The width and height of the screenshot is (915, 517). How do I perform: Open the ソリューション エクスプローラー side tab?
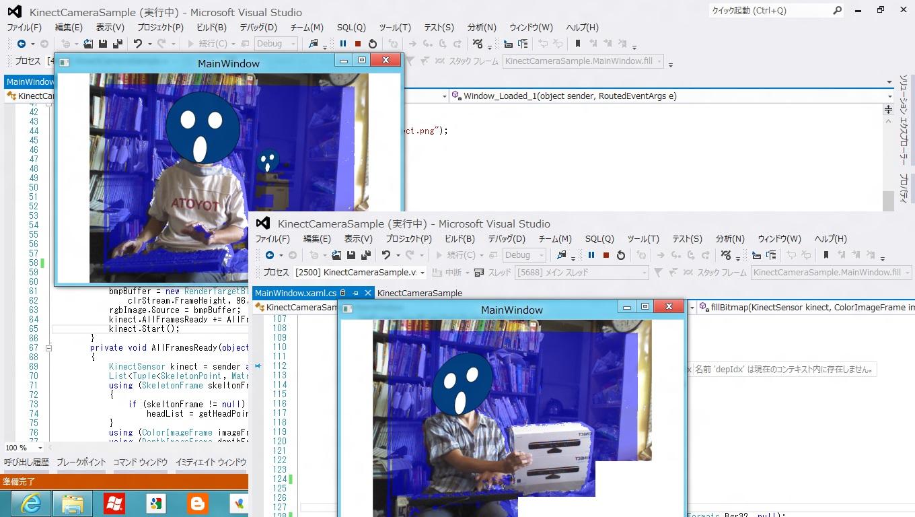point(904,120)
